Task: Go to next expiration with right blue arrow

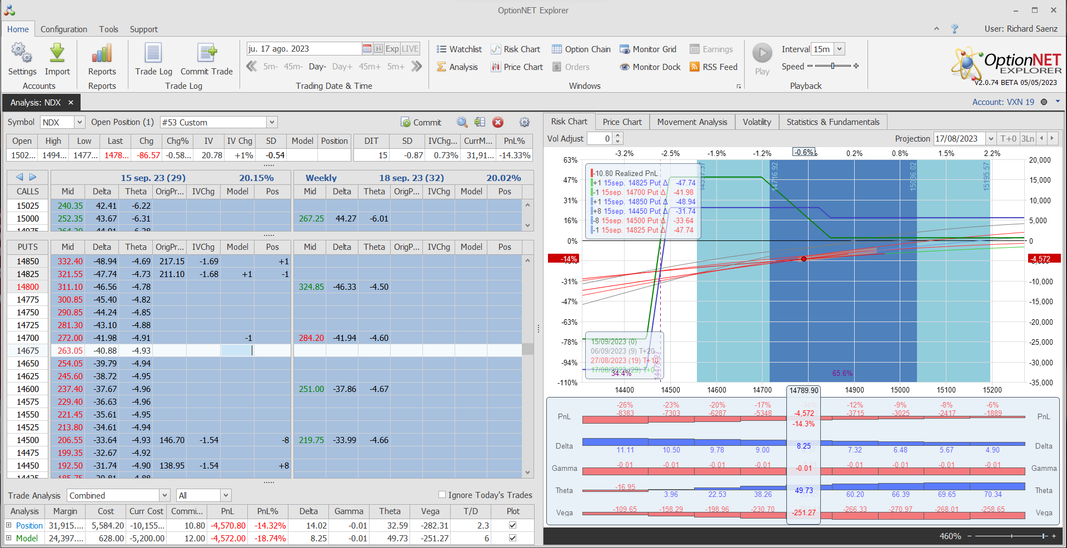Action: (33, 177)
